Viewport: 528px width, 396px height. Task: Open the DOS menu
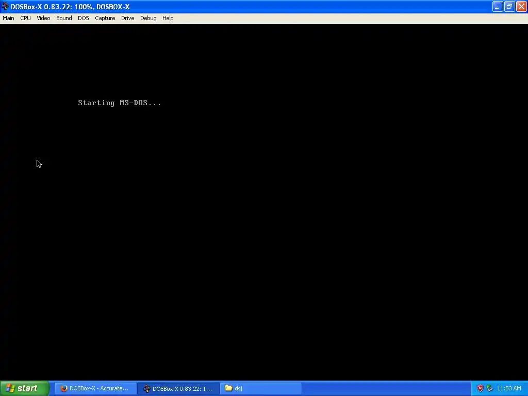coord(84,18)
